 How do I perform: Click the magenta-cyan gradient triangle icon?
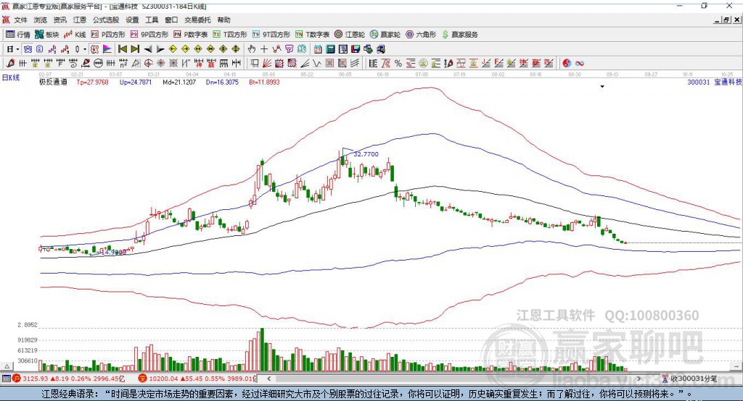pos(107,49)
